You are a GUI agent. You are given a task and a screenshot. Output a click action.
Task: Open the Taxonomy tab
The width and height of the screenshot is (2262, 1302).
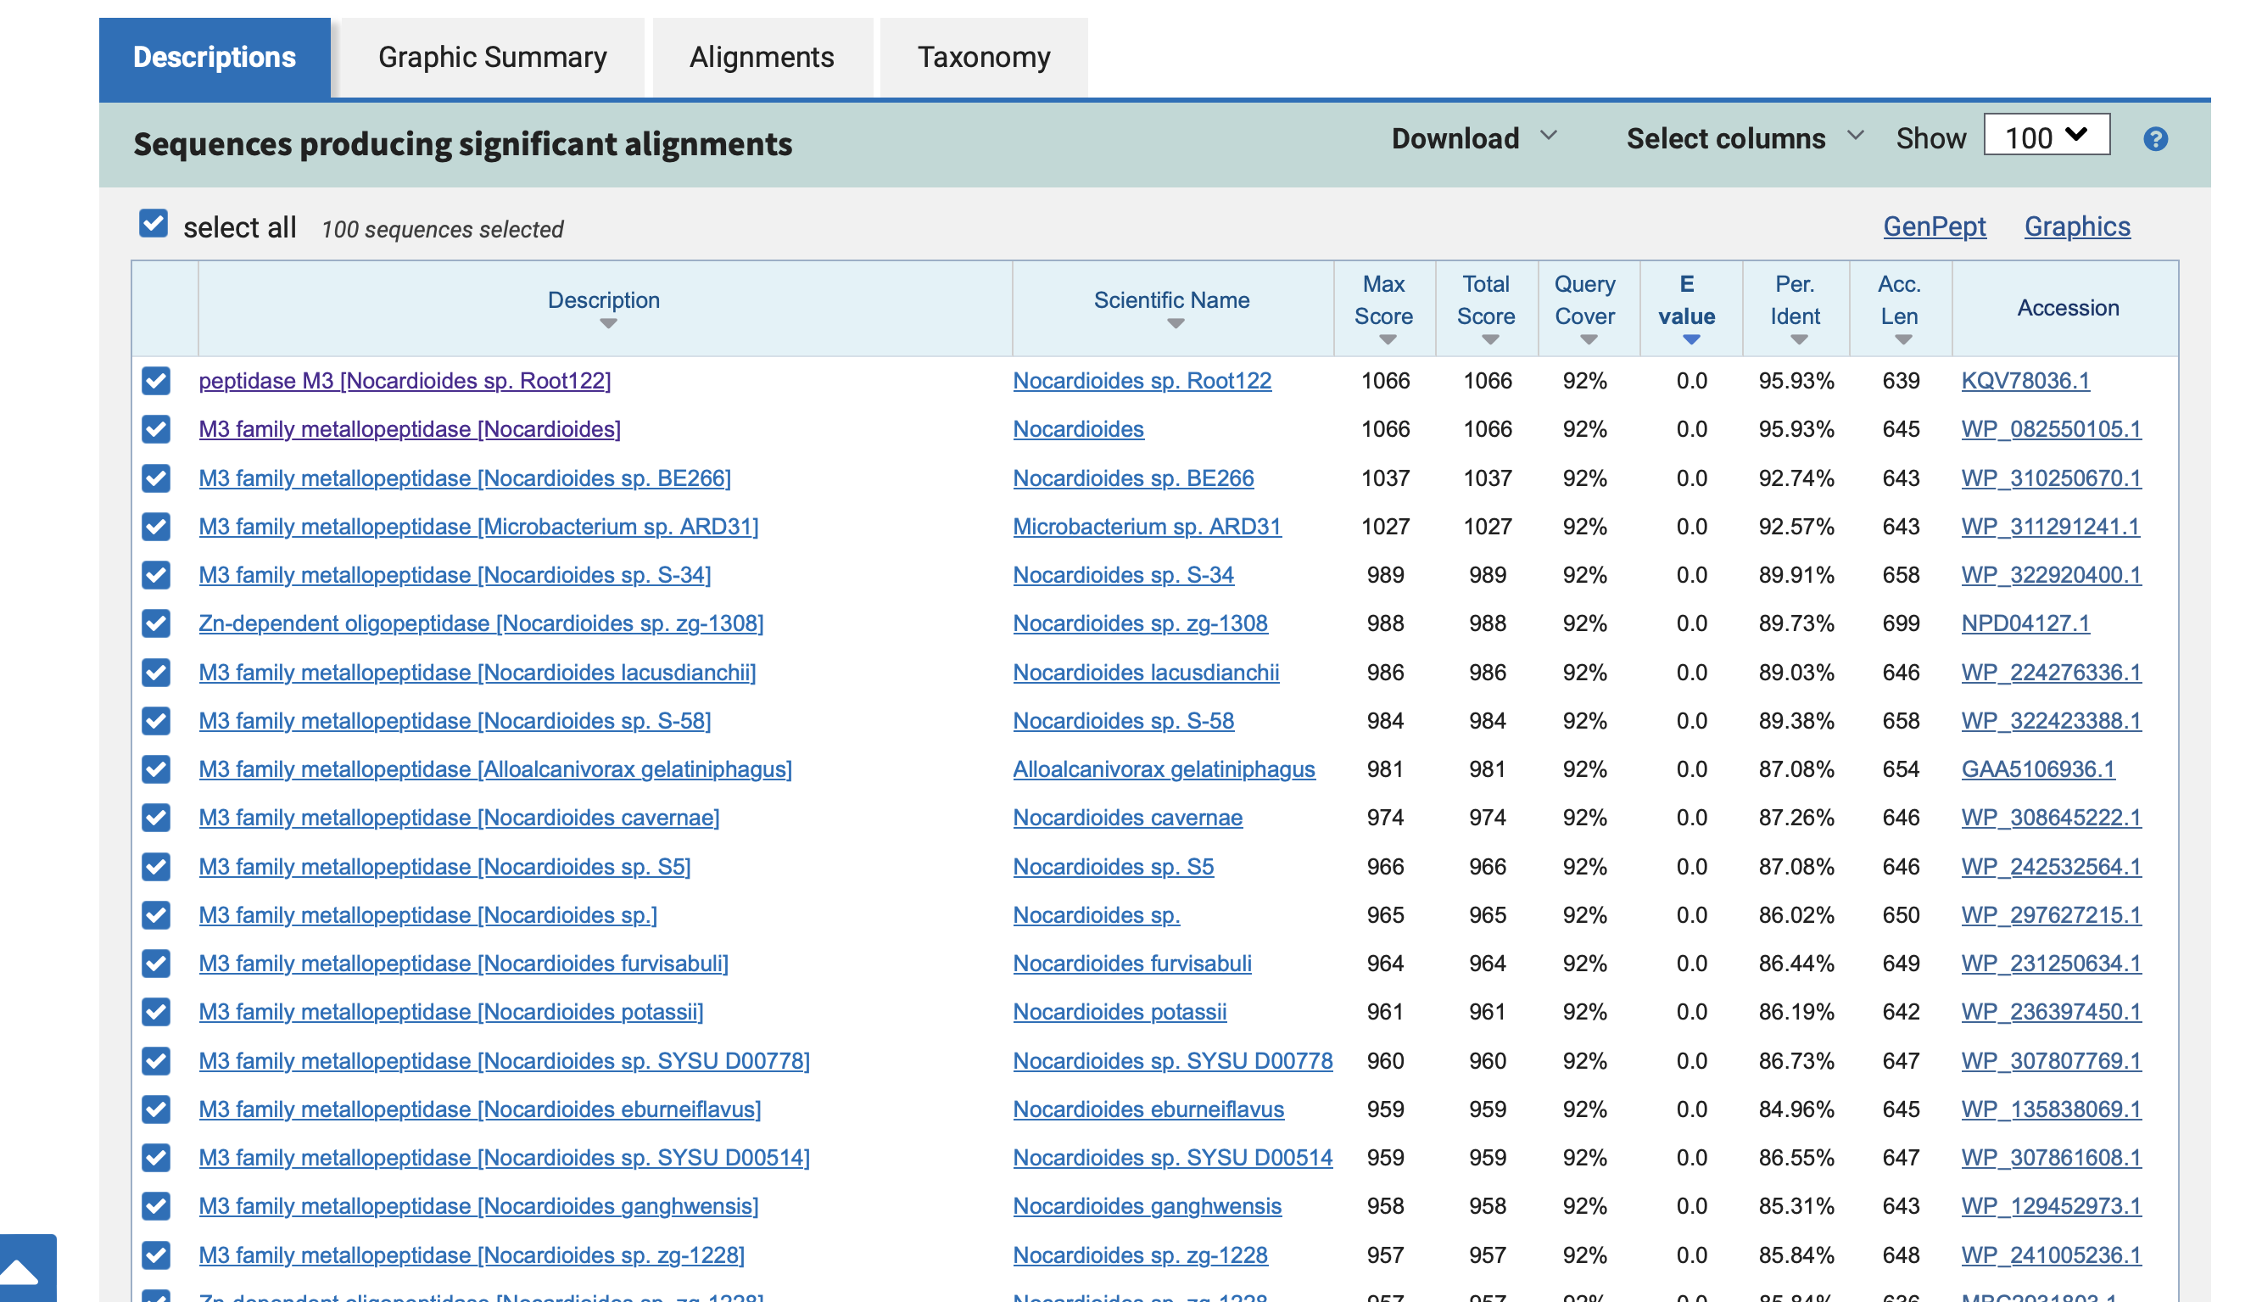tap(984, 57)
